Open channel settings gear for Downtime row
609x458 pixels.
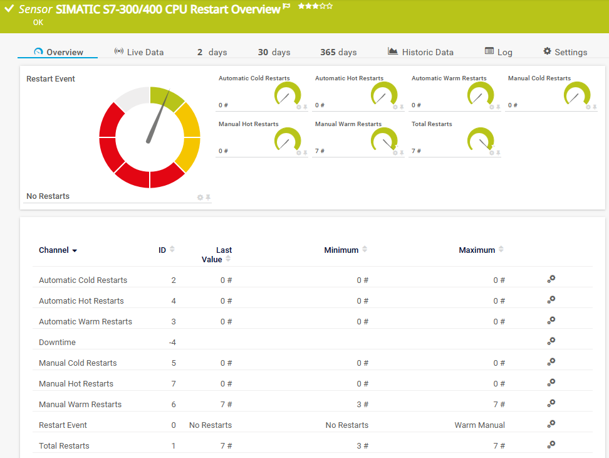(551, 341)
